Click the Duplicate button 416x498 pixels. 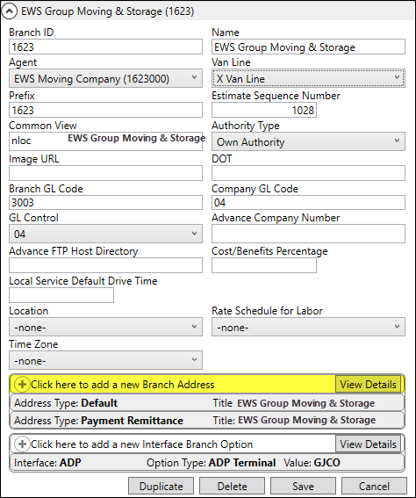tap(161, 487)
